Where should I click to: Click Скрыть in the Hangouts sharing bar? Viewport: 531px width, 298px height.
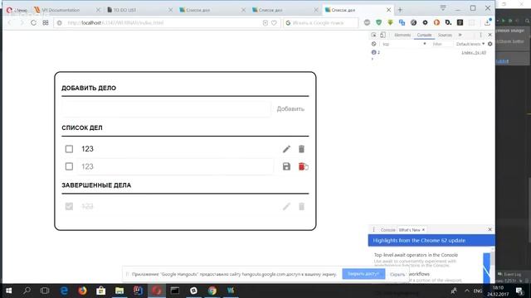click(x=397, y=274)
